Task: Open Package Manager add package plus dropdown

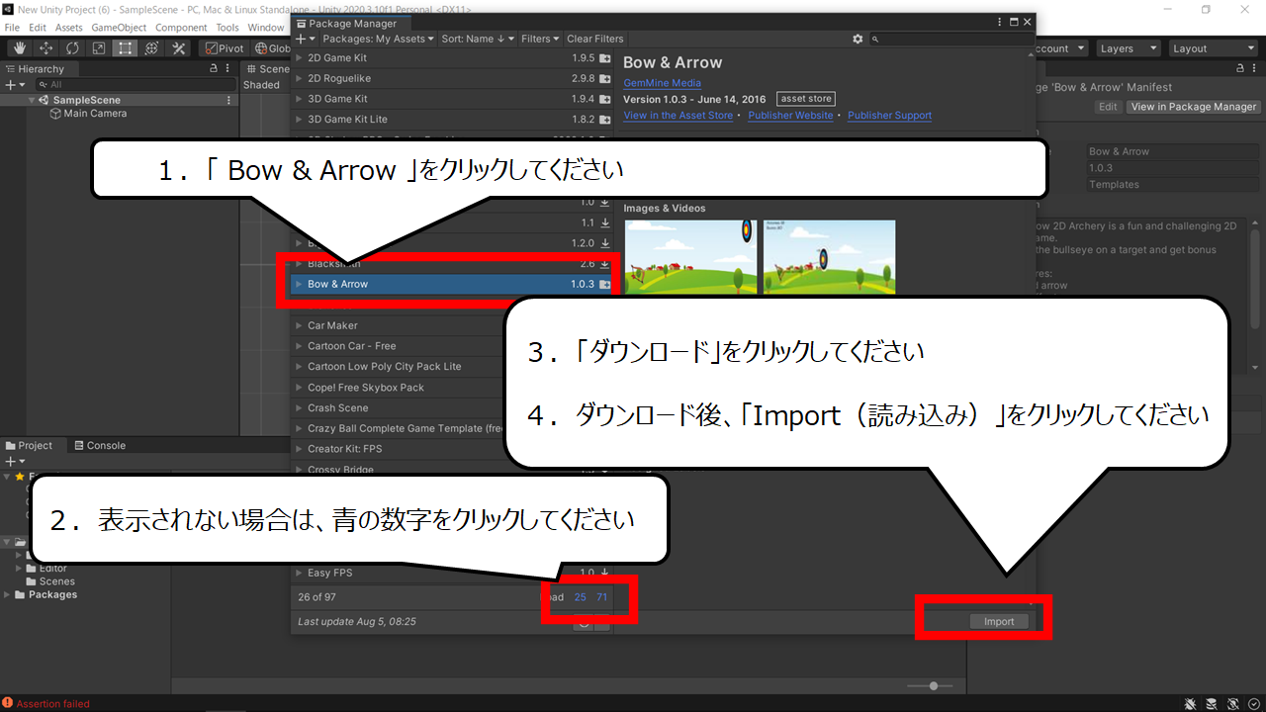Action: [306, 39]
